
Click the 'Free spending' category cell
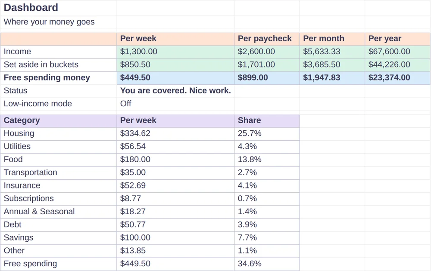pyautogui.click(x=58, y=264)
